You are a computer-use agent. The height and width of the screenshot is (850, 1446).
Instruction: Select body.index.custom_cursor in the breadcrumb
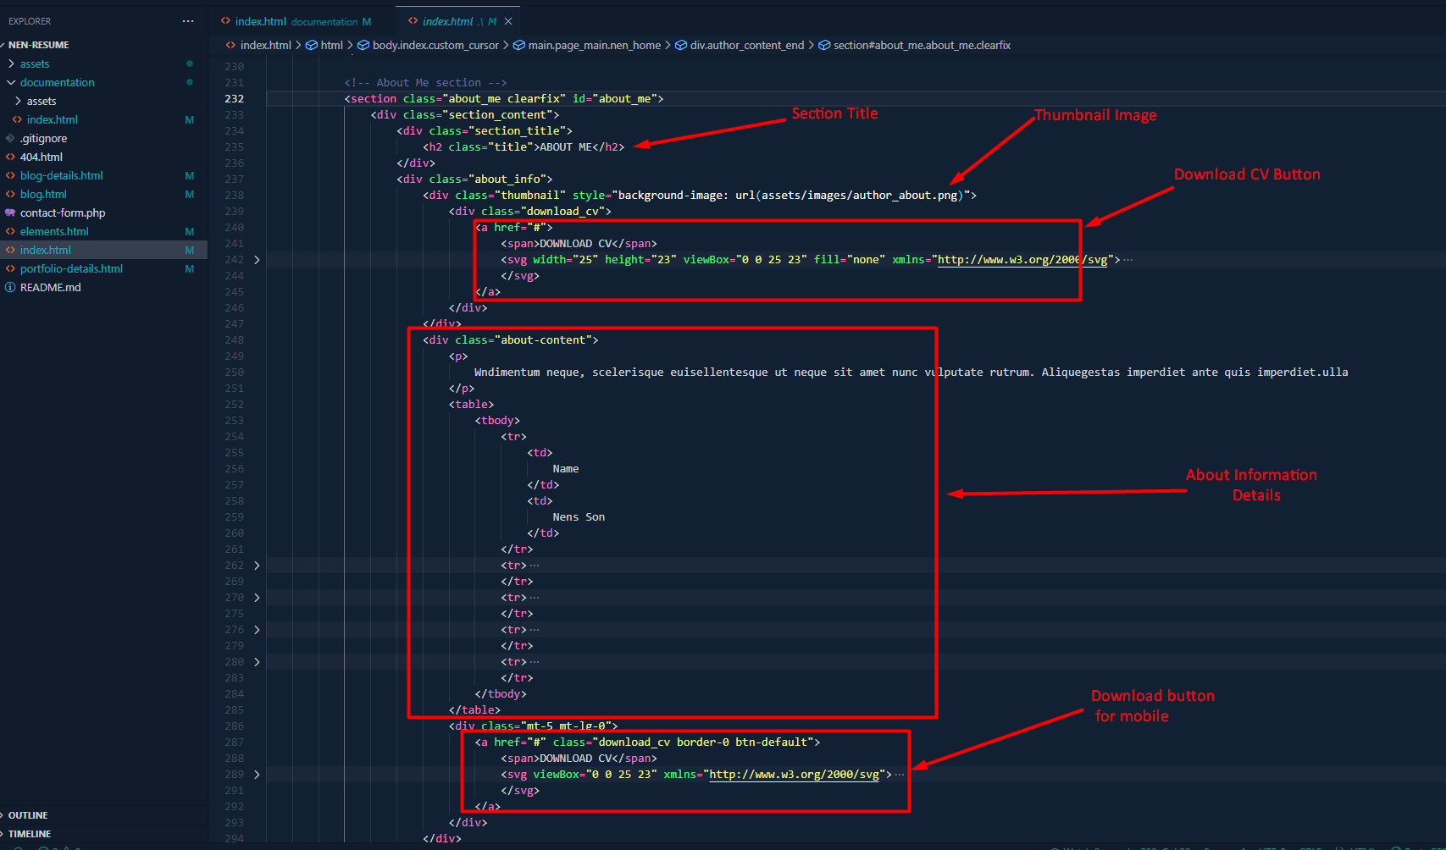coord(435,46)
